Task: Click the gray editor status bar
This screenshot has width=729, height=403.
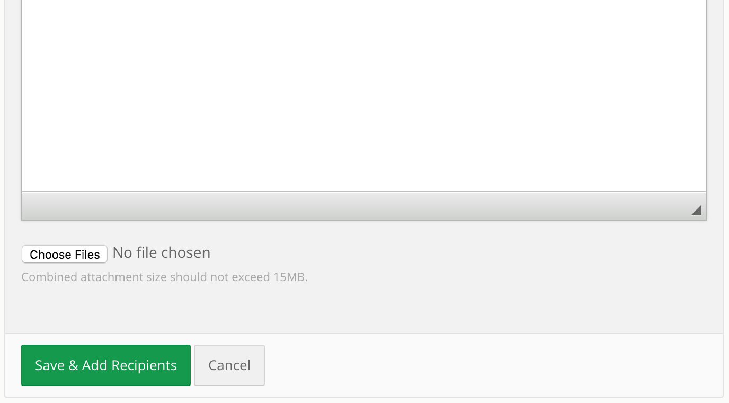Action: [364, 205]
